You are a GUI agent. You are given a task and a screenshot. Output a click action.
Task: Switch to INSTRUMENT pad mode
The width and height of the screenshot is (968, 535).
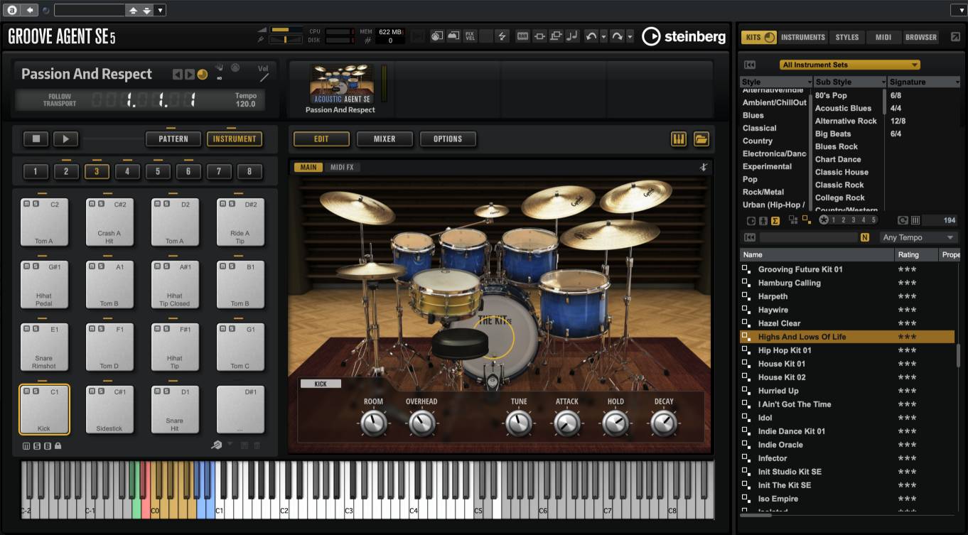[235, 139]
